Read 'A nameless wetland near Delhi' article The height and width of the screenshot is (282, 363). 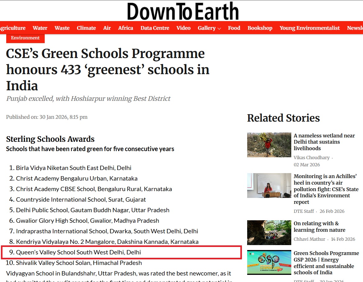[324, 142]
